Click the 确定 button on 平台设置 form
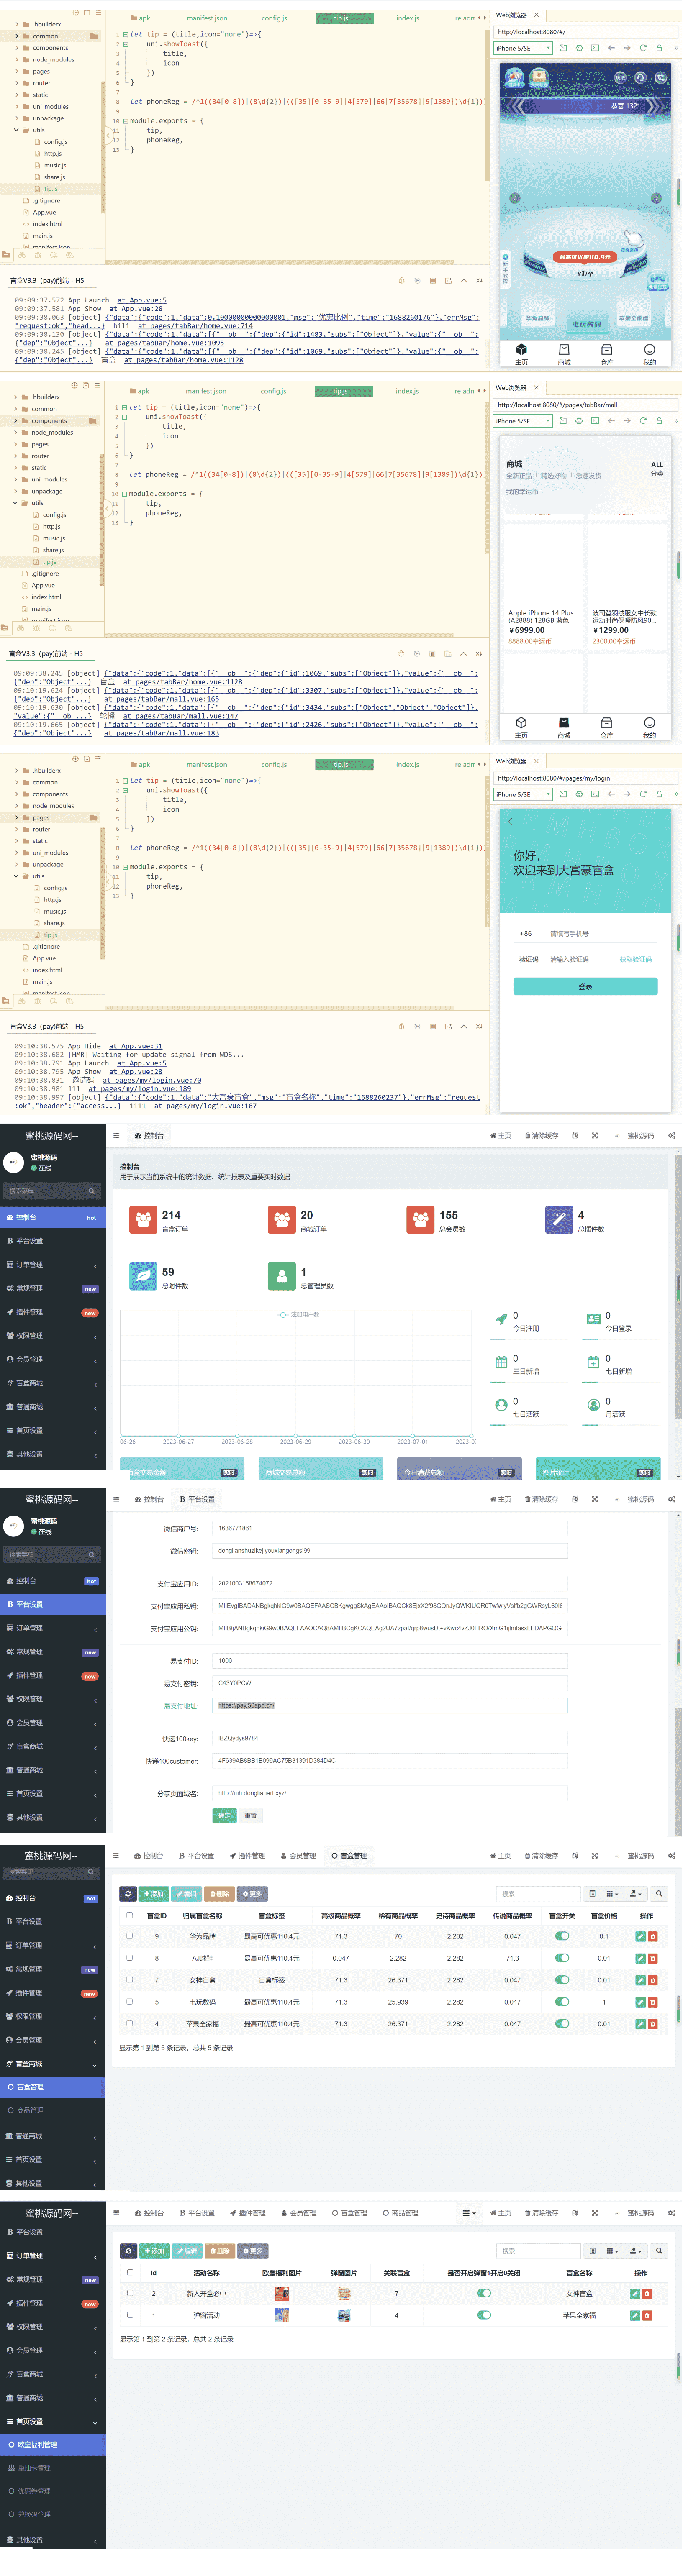This screenshot has height=2576, width=683. [224, 1816]
